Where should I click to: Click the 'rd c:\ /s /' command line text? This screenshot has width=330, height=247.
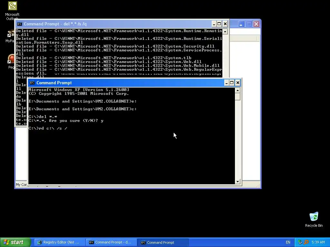coord(48,128)
